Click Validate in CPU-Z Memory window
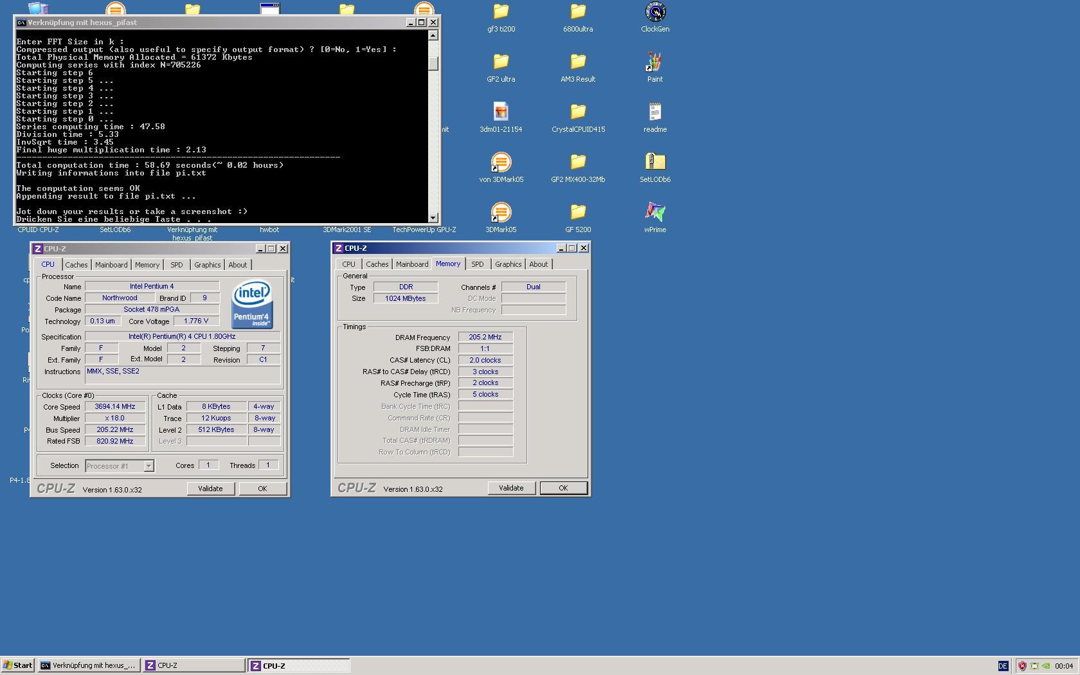Screen dimensions: 1080x675 (511, 488)
